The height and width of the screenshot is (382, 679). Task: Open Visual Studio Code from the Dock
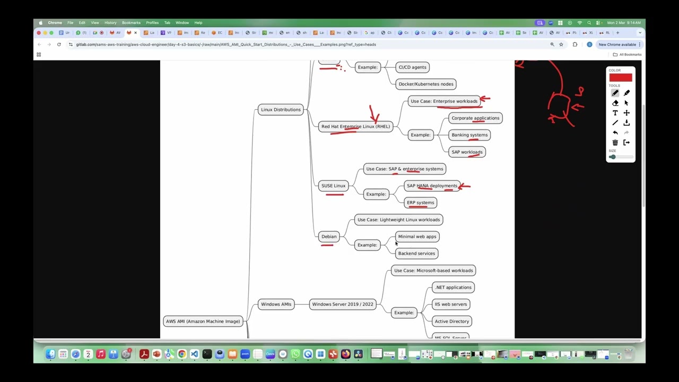click(x=194, y=354)
